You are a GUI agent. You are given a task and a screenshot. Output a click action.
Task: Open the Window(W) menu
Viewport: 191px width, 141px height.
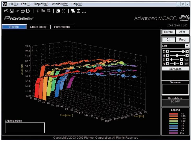pyautogui.click(x=60, y=4)
